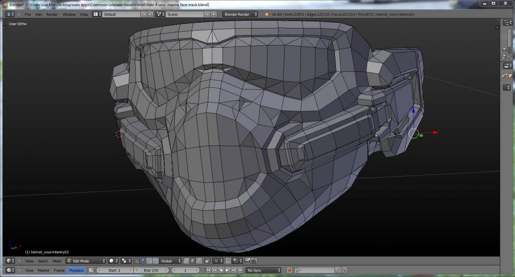Screen dimensions: 515x277
Task: Toggle preview range clock icon
Action: (92, 270)
